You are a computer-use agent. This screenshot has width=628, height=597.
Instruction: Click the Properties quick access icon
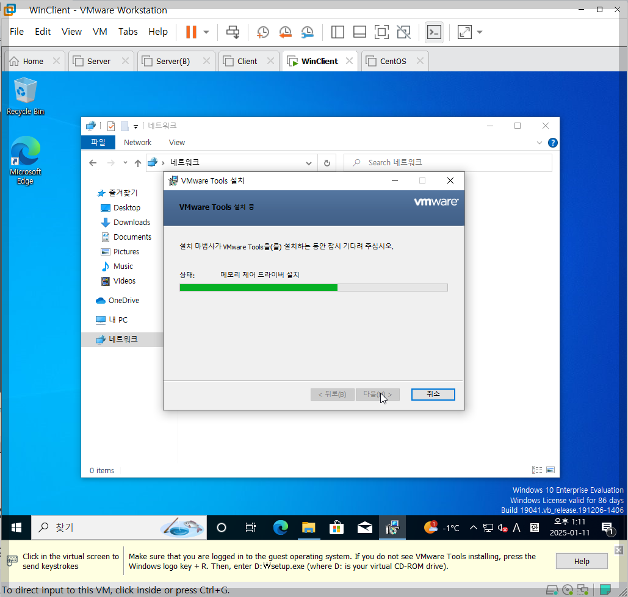tap(111, 126)
